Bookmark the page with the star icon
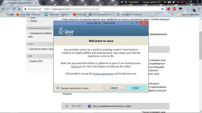 coord(162,9)
